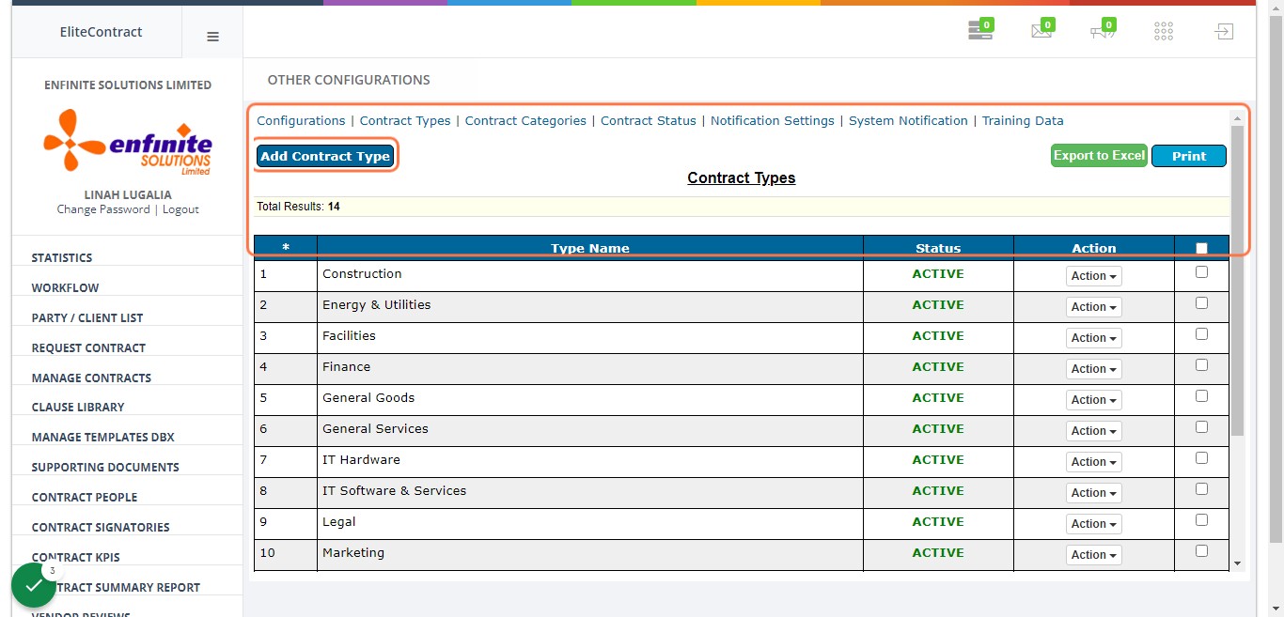Check the Marketing row checkbox
The height and width of the screenshot is (617, 1284).
(x=1201, y=551)
